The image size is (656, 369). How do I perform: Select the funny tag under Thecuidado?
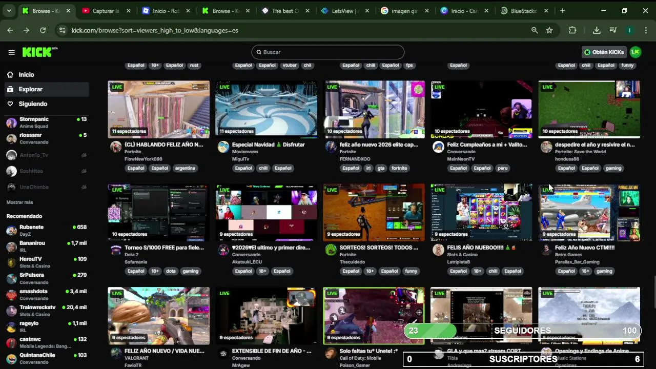pyautogui.click(x=411, y=271)
